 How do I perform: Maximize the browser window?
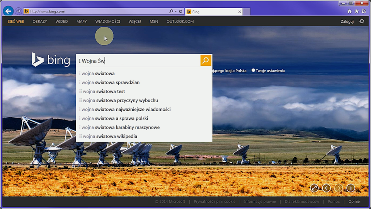[x=351, y=3]
